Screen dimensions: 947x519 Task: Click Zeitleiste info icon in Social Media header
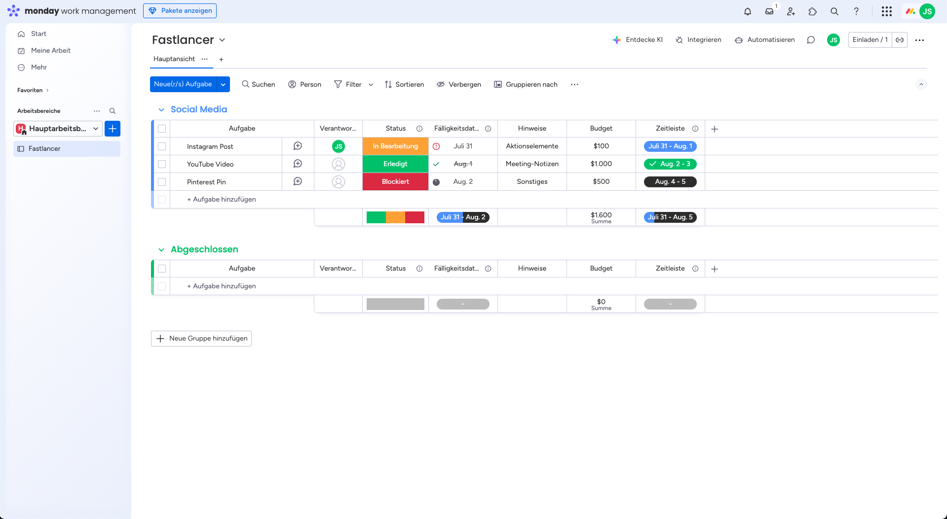tap(695, 129)
